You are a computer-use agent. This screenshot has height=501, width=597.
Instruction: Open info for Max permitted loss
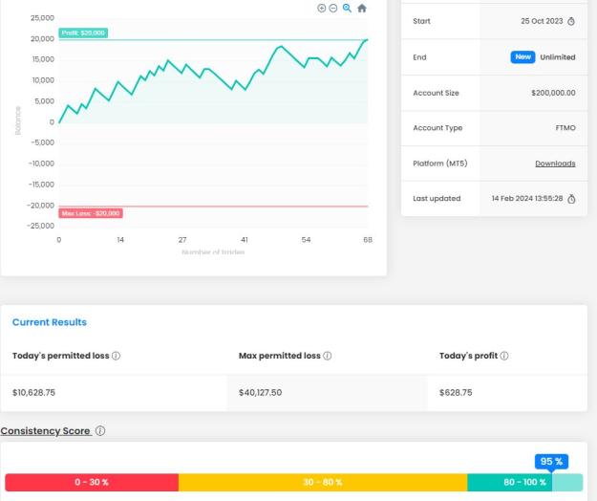point(328,356)
